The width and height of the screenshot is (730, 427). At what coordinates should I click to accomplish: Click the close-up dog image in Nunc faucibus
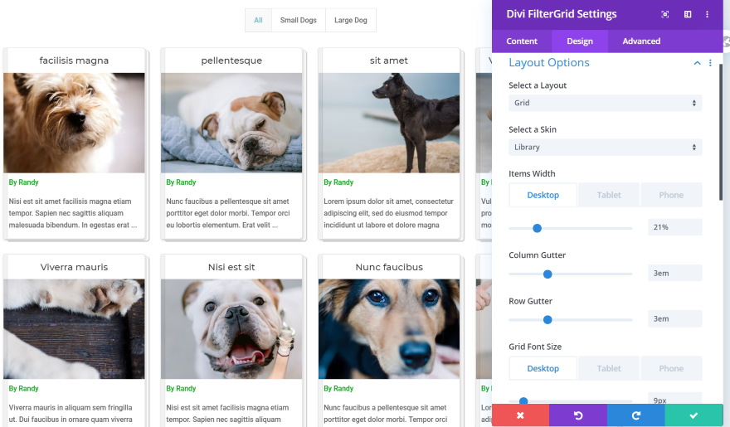[x=389, y=329]
